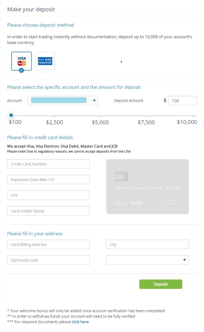Screen dimensions: 204x332
Task: Click into the CVV field
Action: [48, 195]
